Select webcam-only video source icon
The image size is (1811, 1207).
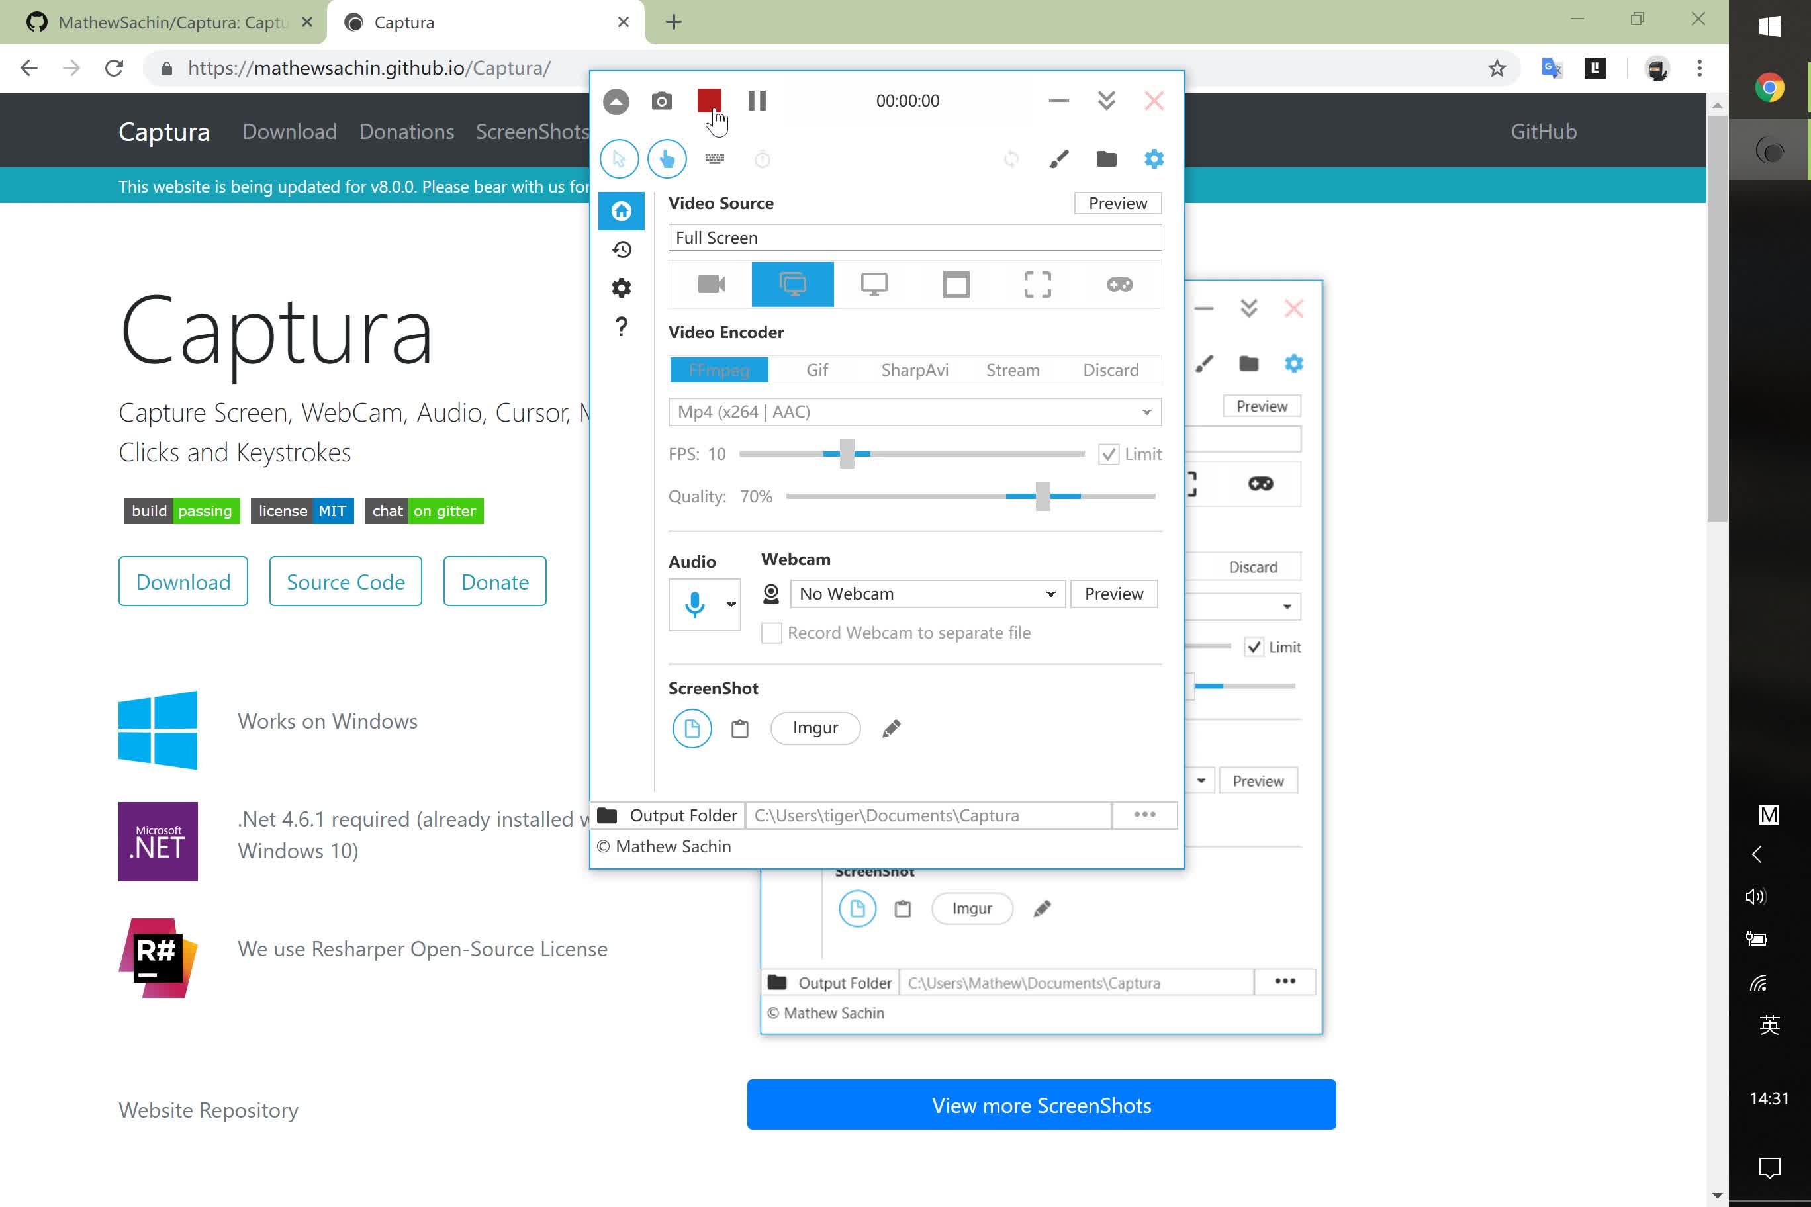[x=711, y=285]
